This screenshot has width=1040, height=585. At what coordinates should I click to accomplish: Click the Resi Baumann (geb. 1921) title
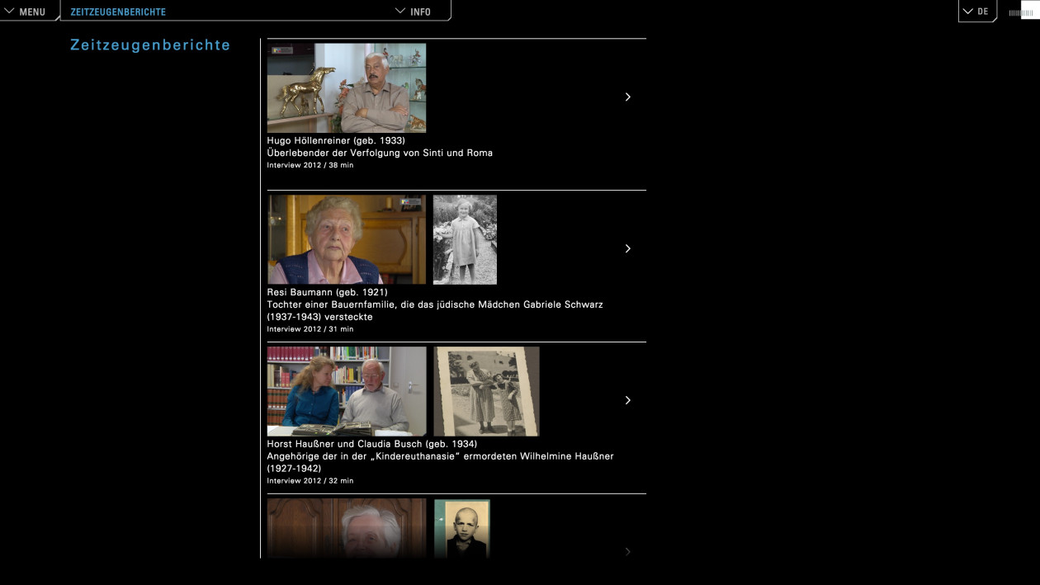pyautogui.click(x=327, y=292)
